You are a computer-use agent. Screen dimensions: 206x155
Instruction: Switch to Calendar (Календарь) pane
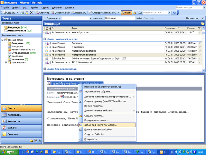(21, 115)
